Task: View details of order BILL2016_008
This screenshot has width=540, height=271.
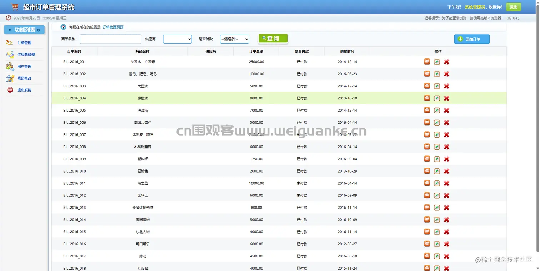Action: 427,146
